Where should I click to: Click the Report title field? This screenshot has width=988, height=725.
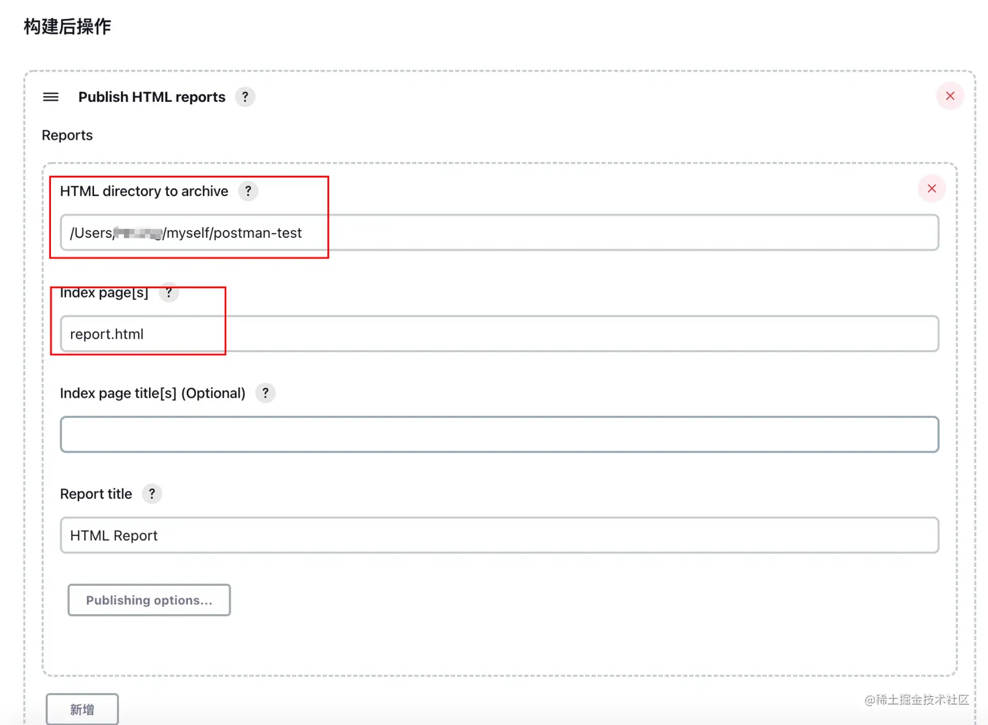click(499, 536)
